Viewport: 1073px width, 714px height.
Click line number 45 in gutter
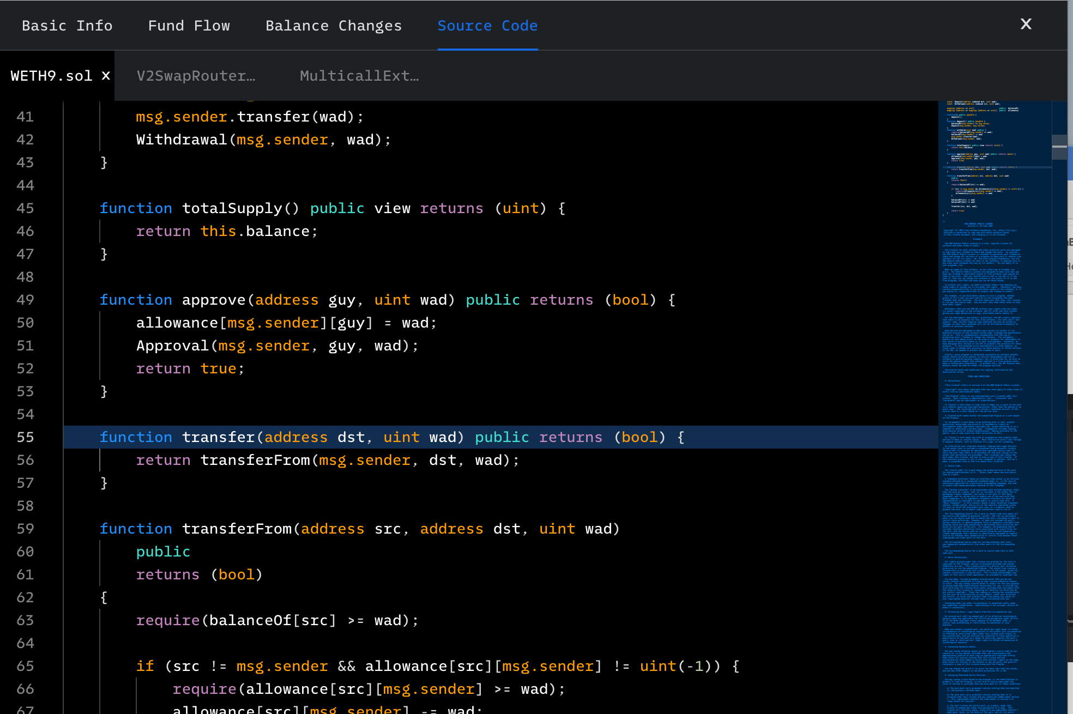point(25,208)
